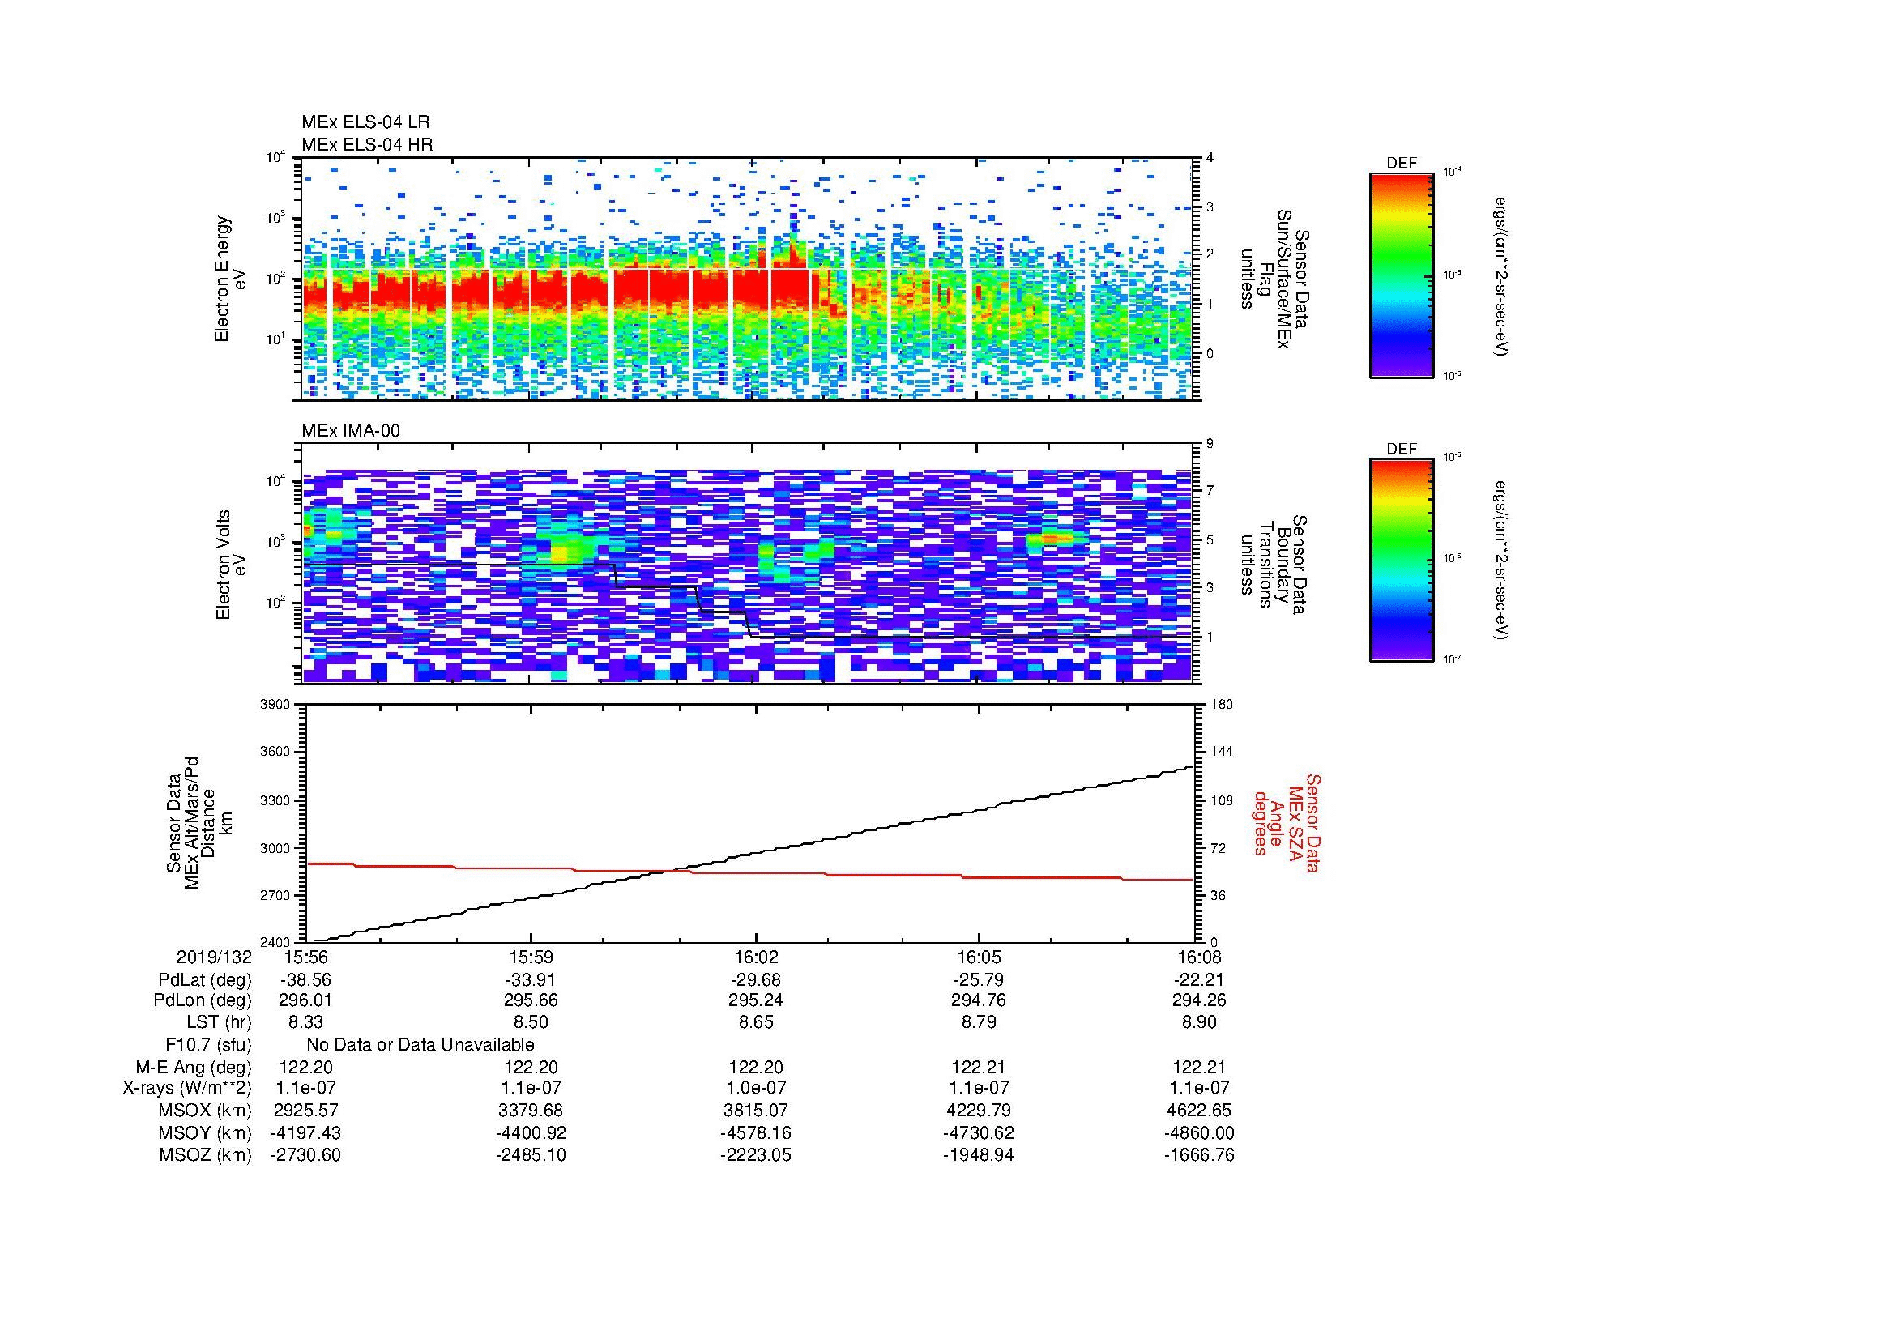
Task: Click the 'X-rays (W/m**2)' row label
Action: (x=187, y=1088)
